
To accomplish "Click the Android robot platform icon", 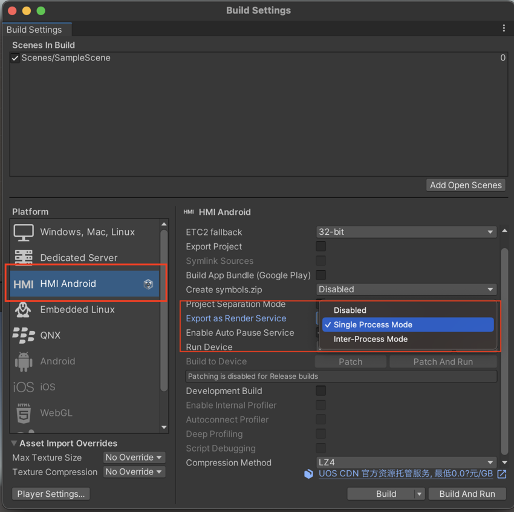I will [24, 361].
